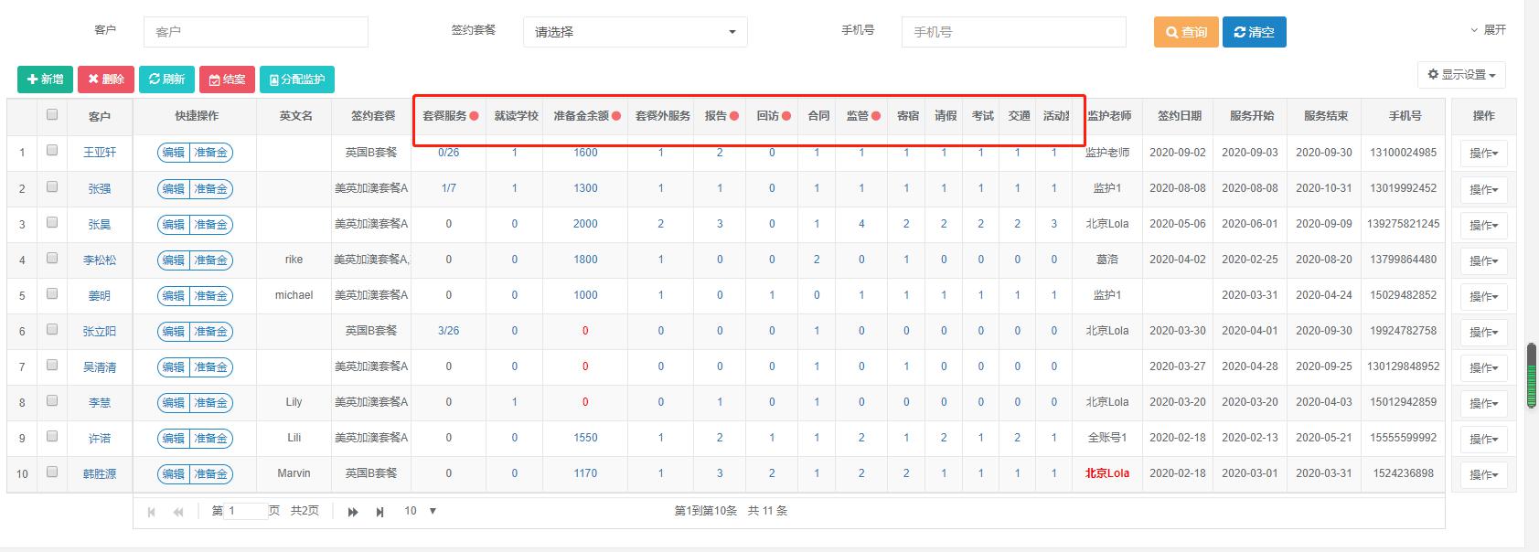Click the 刷新 (refresh) button
Image resolution: width=1539 pixels, height=552 pixels.
[167, 80]
